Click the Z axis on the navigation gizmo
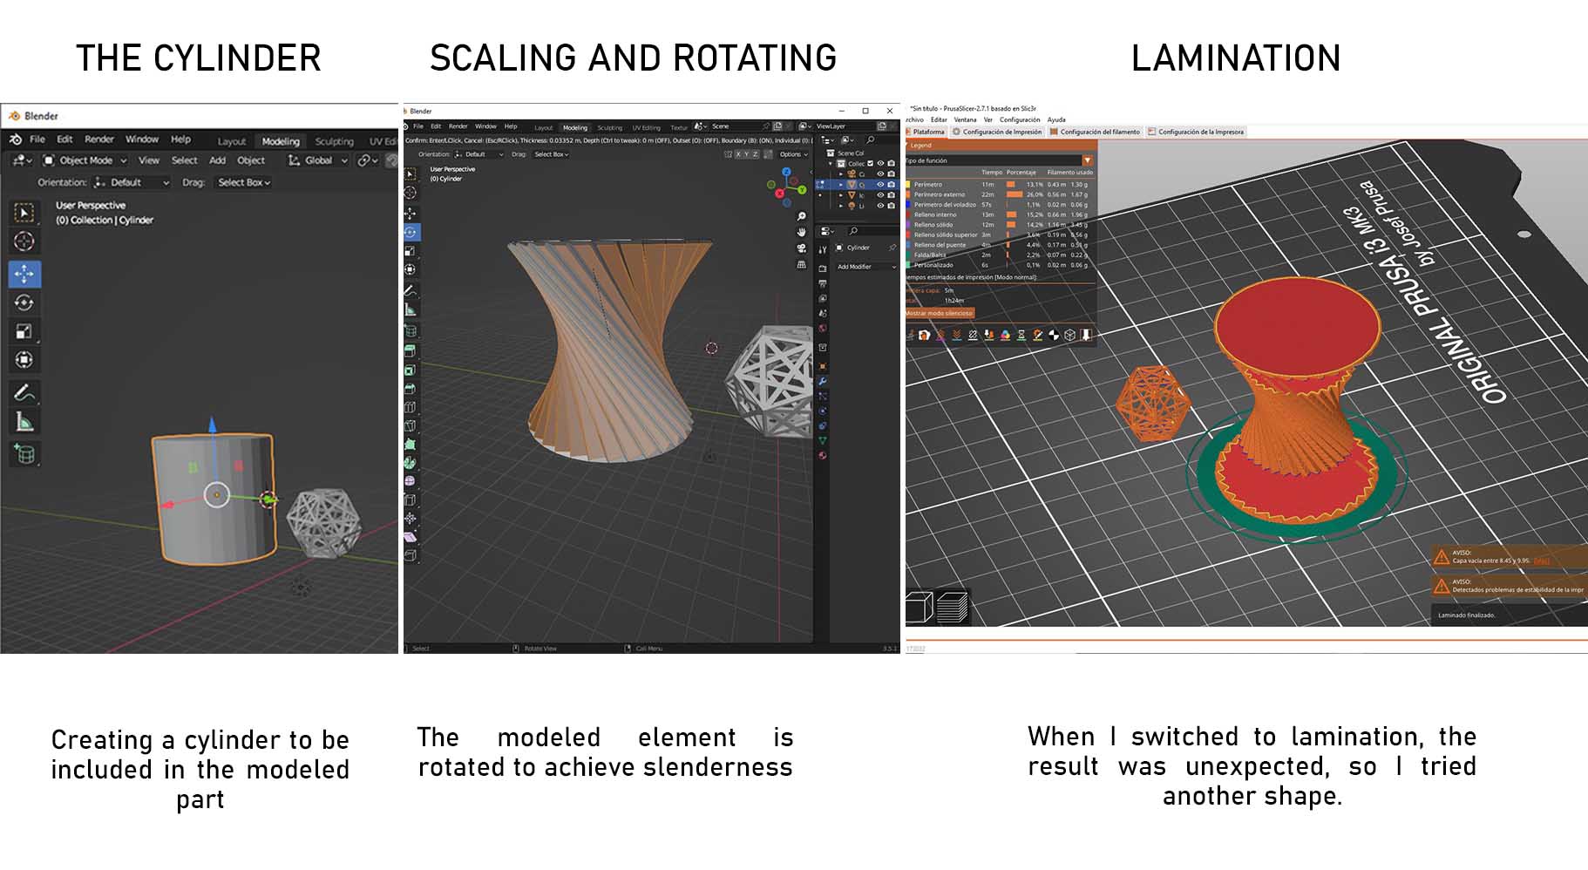1588x870 pixels. [x=786, y=172]
